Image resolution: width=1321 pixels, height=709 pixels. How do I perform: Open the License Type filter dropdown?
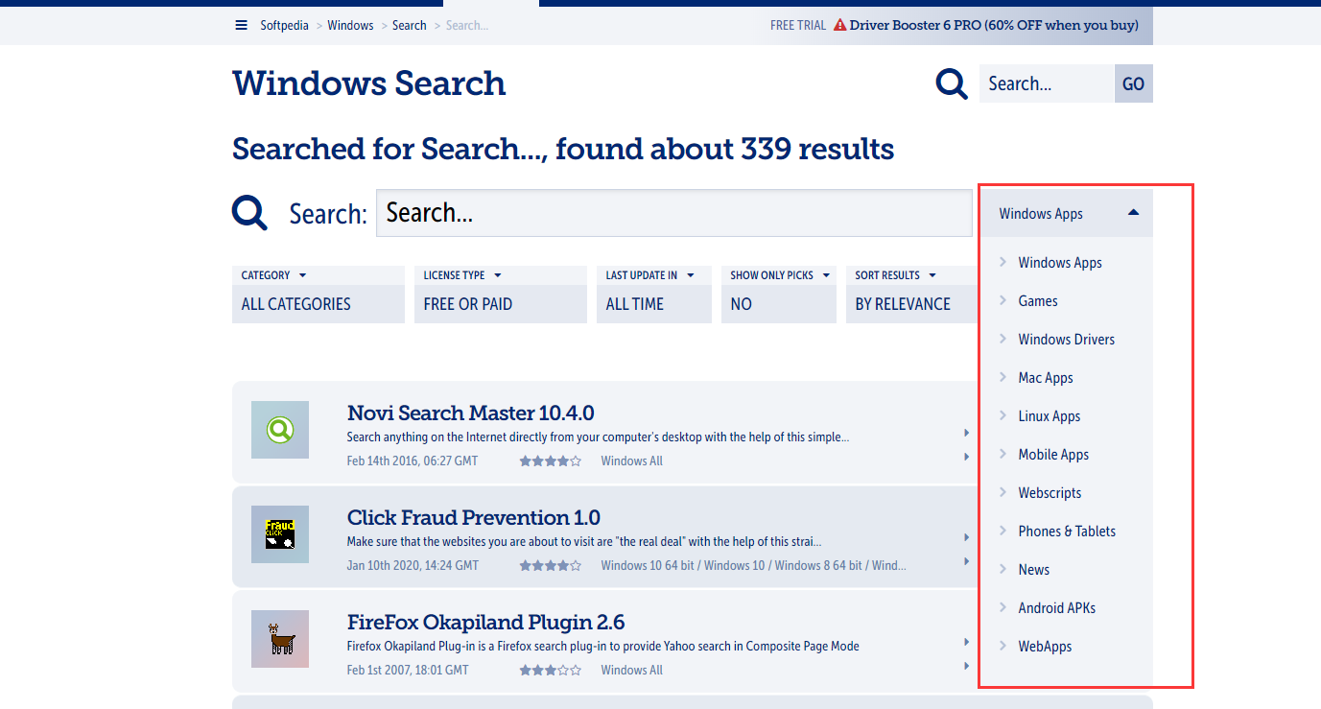click(501, 275)
